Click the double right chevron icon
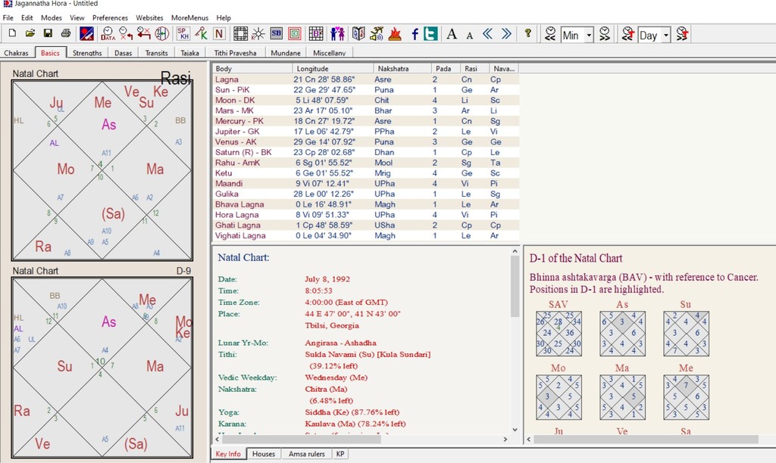 [x=505, y=33]
